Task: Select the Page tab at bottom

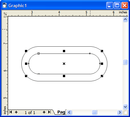Action: coord(61,112)
